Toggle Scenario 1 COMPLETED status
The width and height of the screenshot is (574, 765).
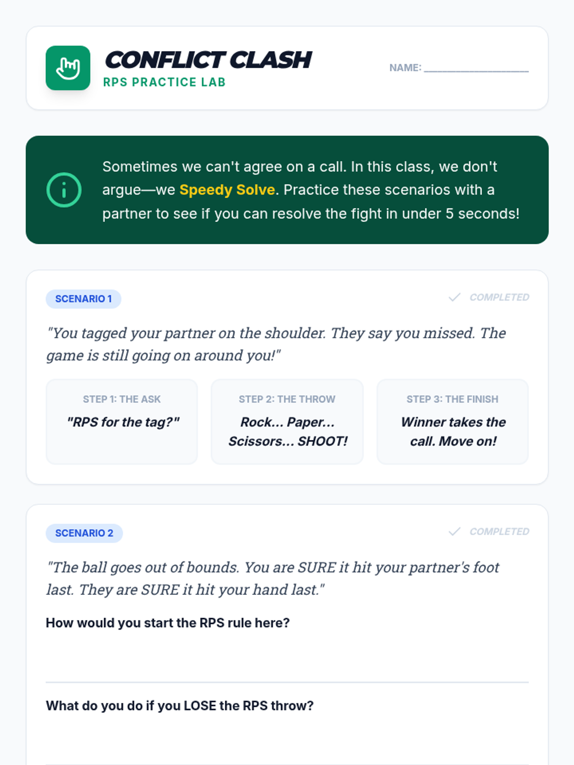tap(488, 297)
